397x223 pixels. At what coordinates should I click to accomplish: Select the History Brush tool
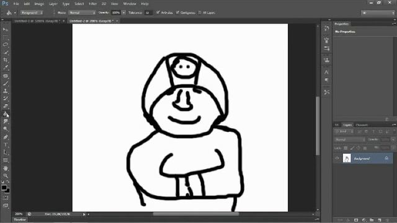(6, 98)
